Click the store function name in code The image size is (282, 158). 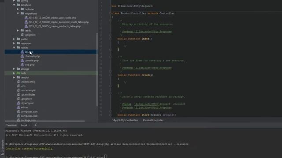coord(145,115)
